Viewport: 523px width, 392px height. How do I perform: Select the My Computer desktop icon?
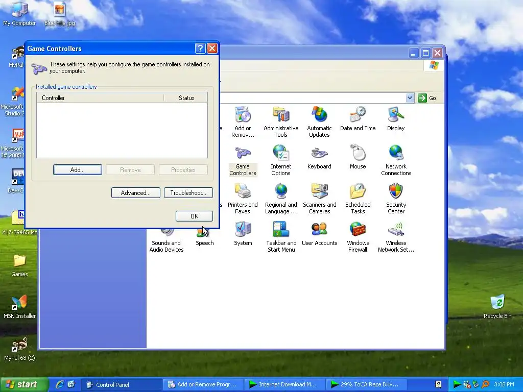(19, 14)
